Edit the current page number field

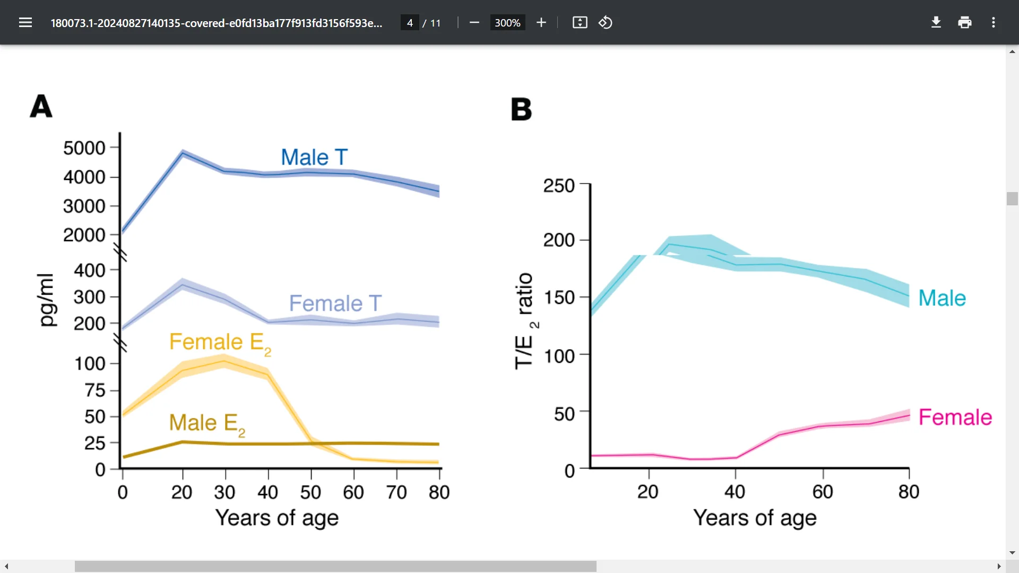(x=410, y=23)
